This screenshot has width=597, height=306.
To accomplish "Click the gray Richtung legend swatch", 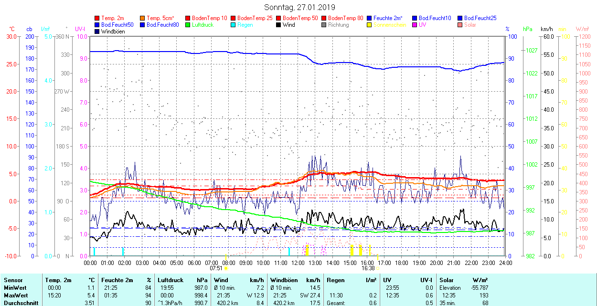I will [x=324, y=25].
